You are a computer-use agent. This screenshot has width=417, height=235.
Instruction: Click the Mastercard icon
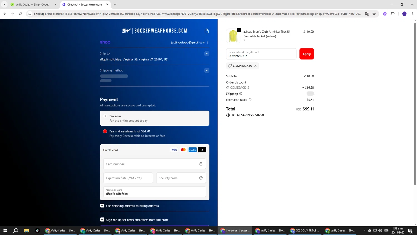click(x=183, y=150)
